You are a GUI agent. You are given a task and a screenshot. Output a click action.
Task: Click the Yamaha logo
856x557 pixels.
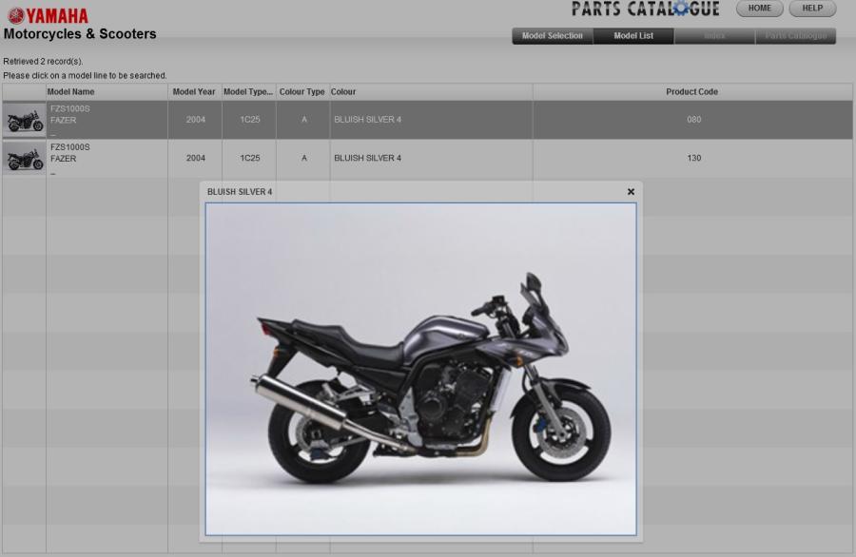tap(49, 16)
